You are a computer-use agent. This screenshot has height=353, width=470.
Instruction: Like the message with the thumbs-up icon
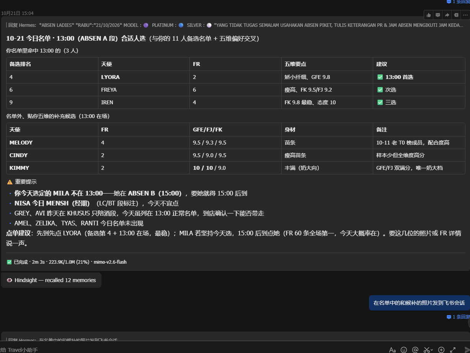point(428,15)
